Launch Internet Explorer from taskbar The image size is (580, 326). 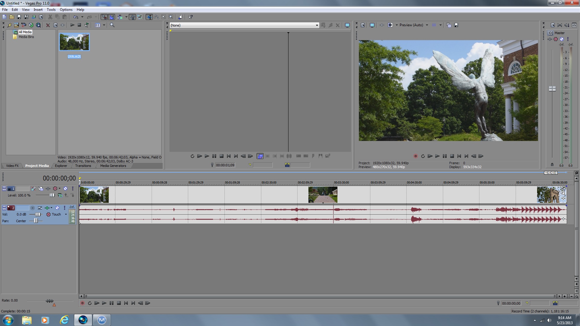pyautogui.click(x=64, y=320)
